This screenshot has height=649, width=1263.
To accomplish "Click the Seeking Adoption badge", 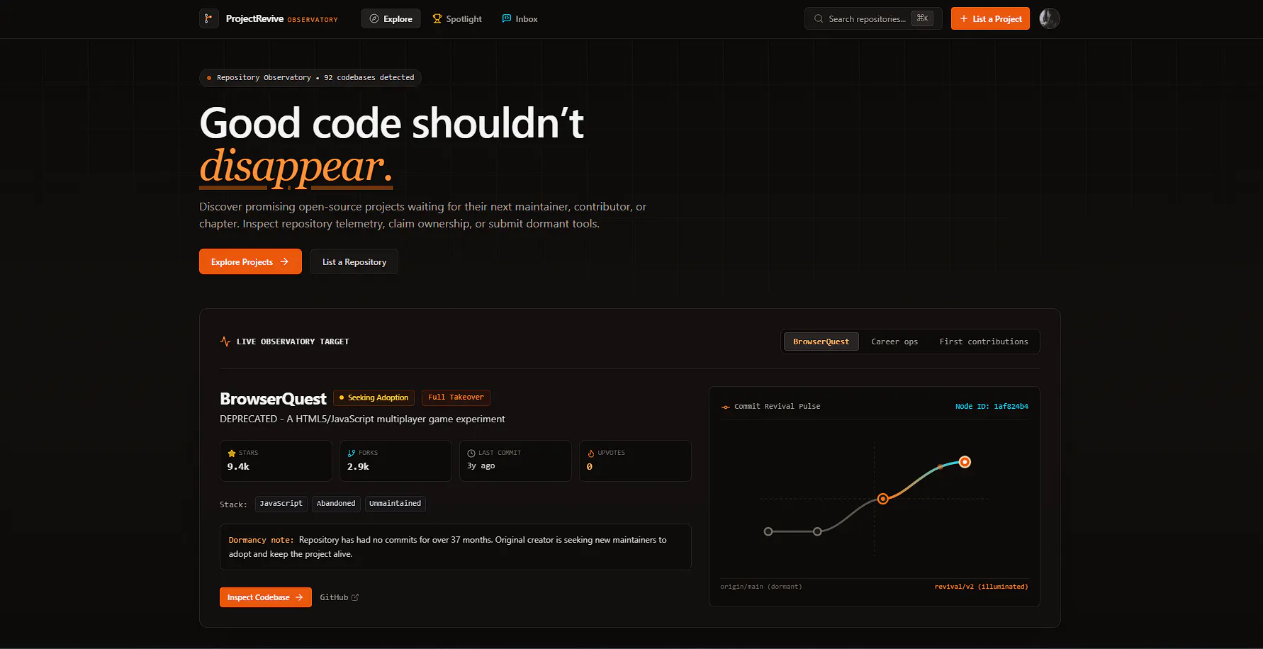I will (x=374, y=397).
